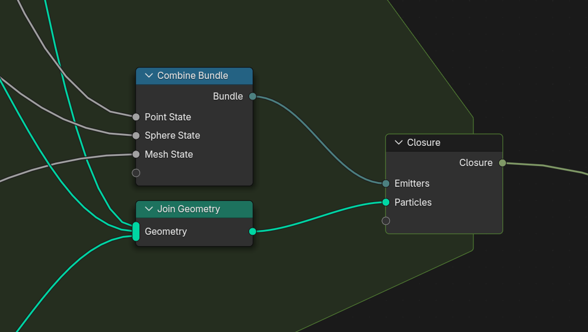Click the Emitters input socket
588x332 pixels.
[386, 183]
